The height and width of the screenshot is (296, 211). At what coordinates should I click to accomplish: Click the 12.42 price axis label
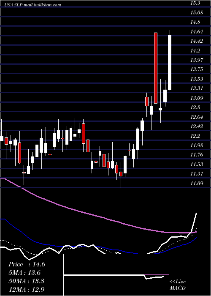coord(197,126)
